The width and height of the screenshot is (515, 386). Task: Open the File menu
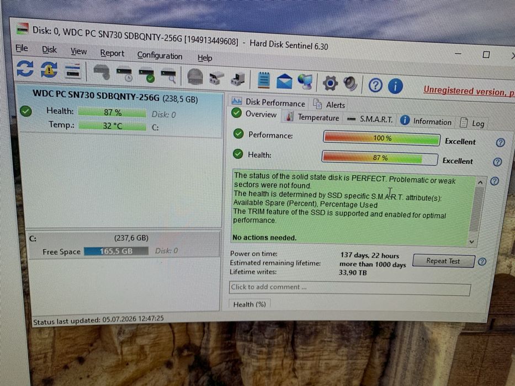[x=22, y=49]
